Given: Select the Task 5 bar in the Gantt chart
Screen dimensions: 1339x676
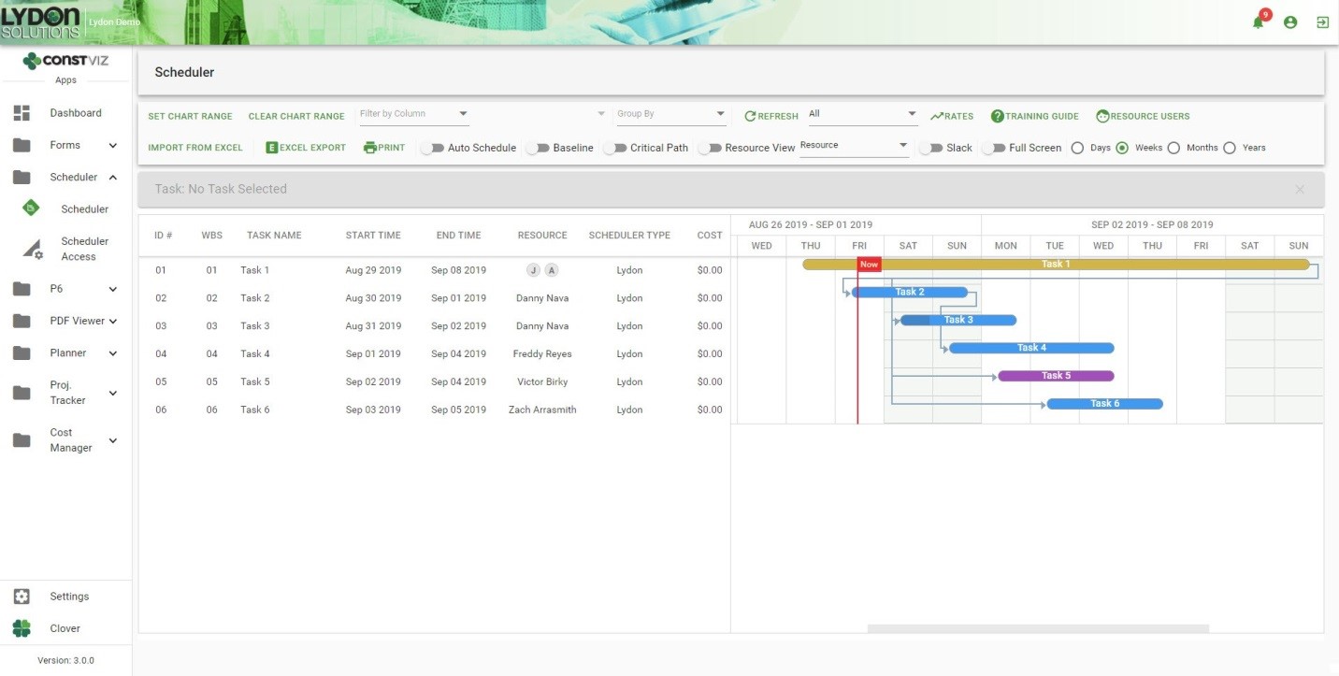Looking at the screenshot, I should coord(1057,375).
